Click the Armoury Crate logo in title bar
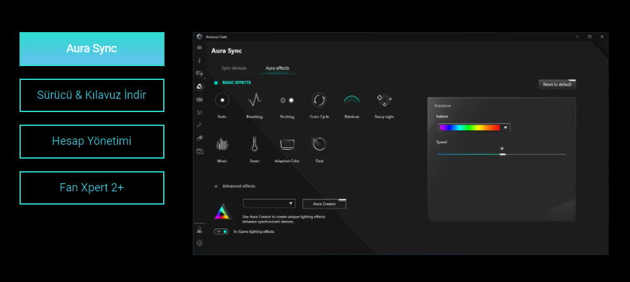The image size is (630, 282). 199,37
